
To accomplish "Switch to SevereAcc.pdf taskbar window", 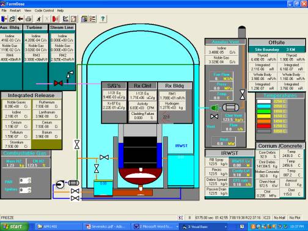I will click(x=106, y=227).
